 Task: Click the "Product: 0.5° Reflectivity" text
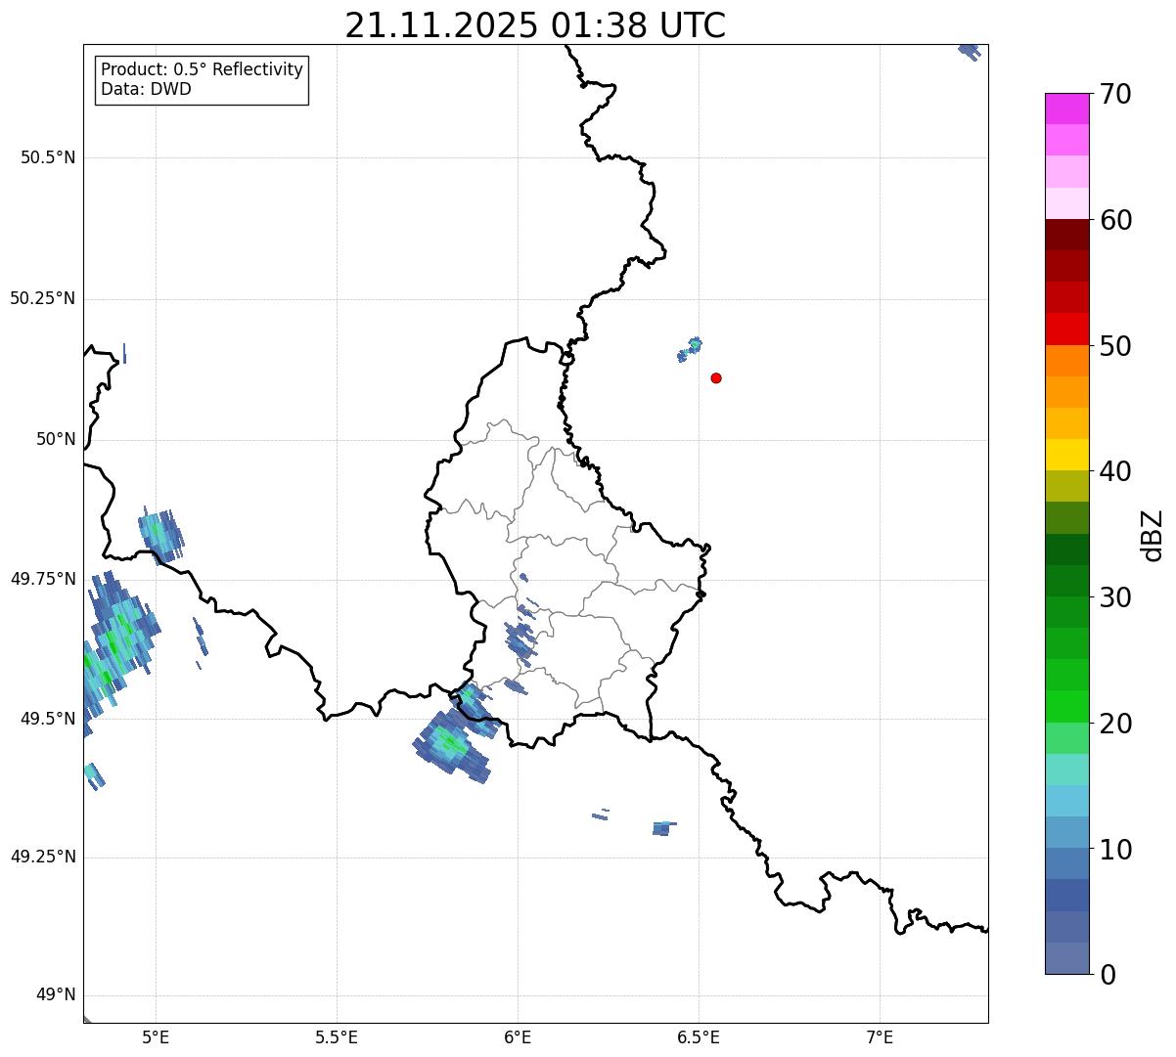202,70
